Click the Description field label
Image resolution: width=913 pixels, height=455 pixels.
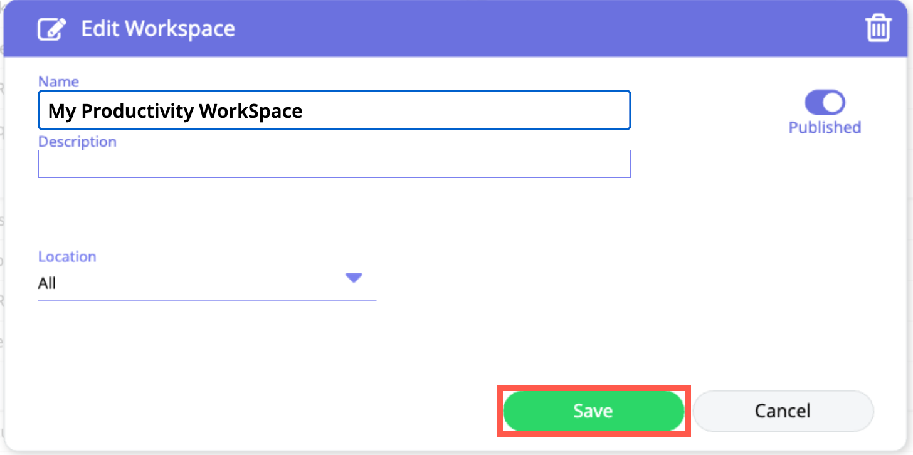77,142
